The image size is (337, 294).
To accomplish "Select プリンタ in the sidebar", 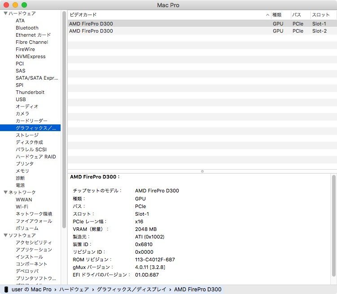I will pyautogui.click(x=25, y=164).
